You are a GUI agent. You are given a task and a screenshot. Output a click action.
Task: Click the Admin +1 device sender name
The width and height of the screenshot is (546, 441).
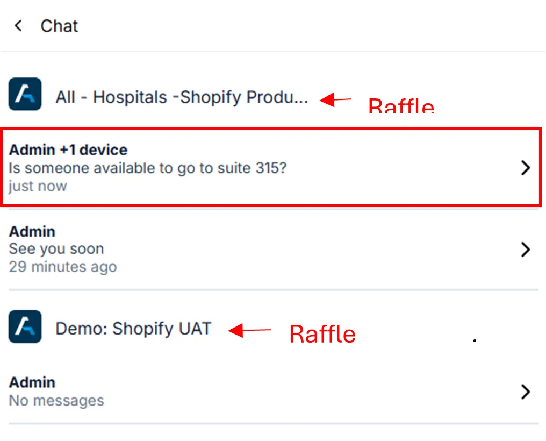(68, 150)
